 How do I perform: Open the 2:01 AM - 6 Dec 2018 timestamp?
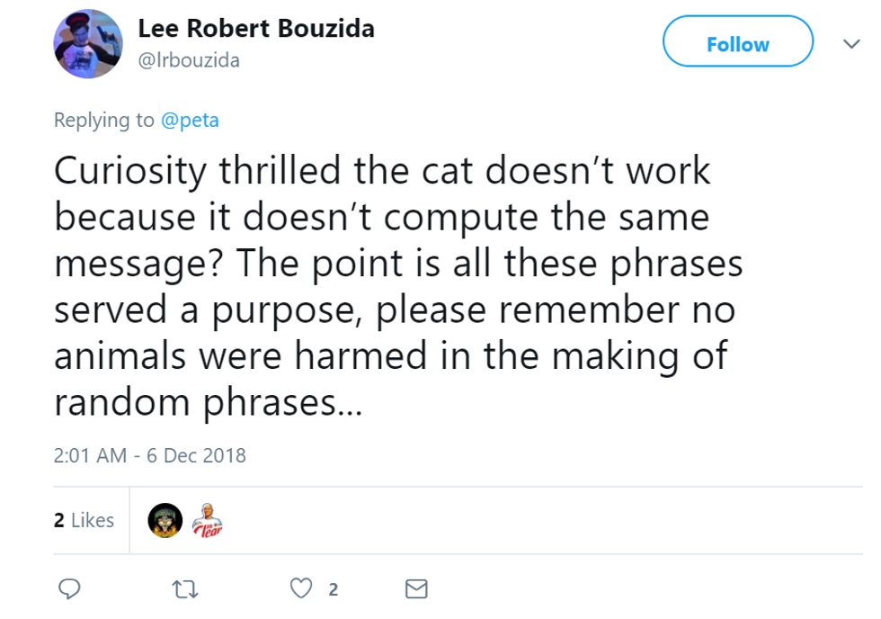(150, 455)
